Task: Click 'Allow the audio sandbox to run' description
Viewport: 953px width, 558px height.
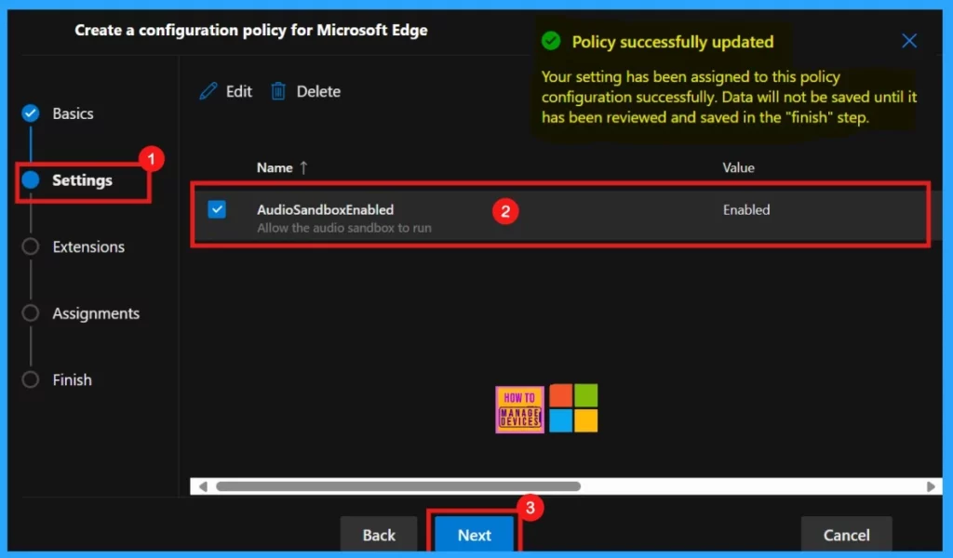Action: 344,228
